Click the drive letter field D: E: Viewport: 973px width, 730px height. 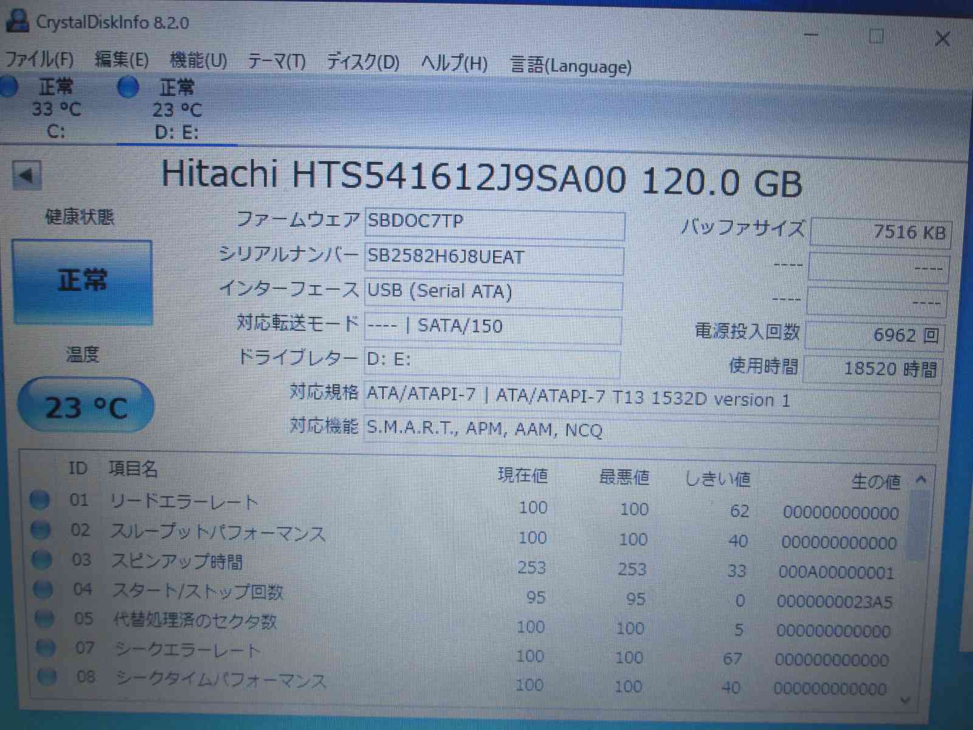(493, 361)
